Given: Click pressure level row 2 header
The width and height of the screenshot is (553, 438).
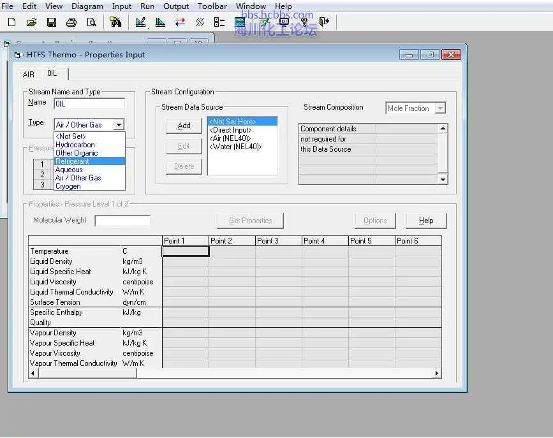Looking at the screenshot, I should click(43, 174).
